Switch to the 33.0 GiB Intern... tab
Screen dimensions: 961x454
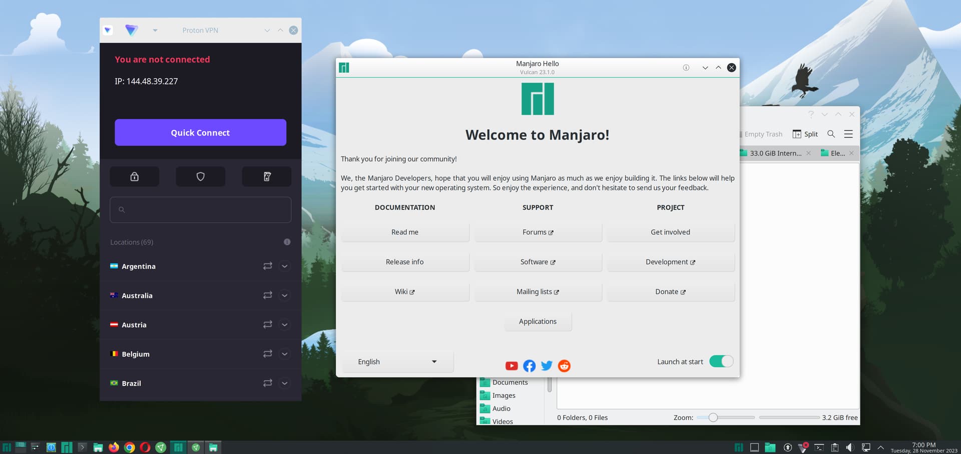pyautogui.click(x=774, y=153)
